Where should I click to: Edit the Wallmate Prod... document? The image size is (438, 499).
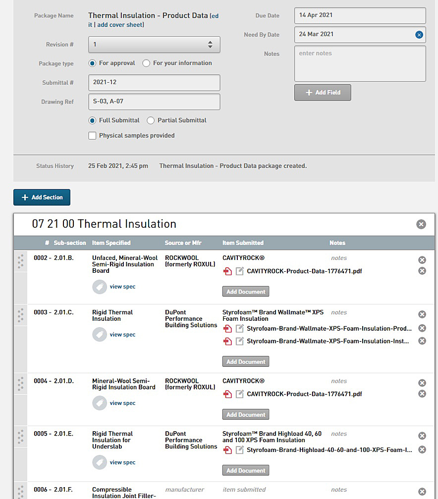coord(239,328)
